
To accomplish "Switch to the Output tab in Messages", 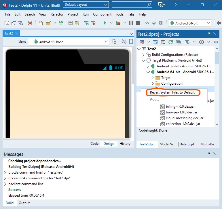I will click(x=24, y=203).
